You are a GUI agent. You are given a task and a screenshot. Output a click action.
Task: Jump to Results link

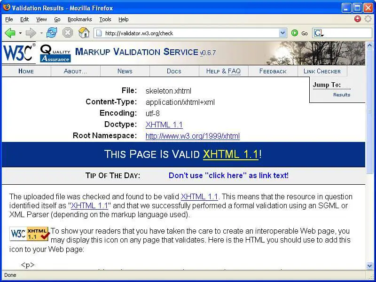tap(342, 95)
